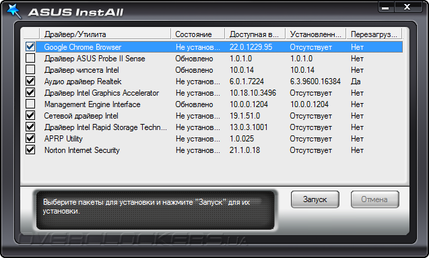Click installed version 6.3.9600.16384 for Realtek
The width and height of the screenshot is (429, 258).
tap(315, 82)
